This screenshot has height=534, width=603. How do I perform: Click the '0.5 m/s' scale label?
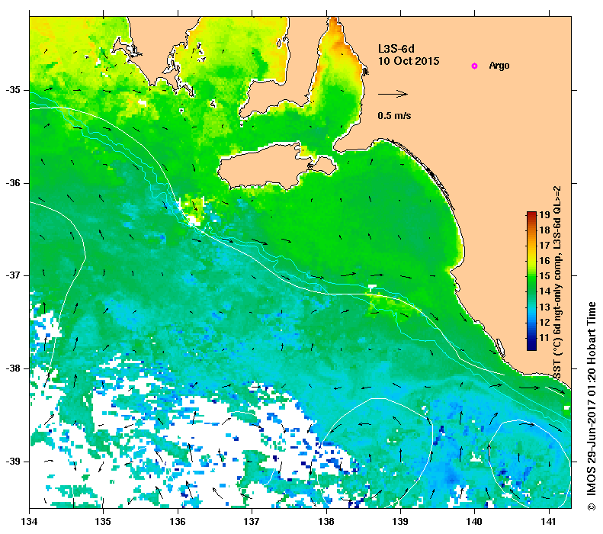tap(394, 115)
